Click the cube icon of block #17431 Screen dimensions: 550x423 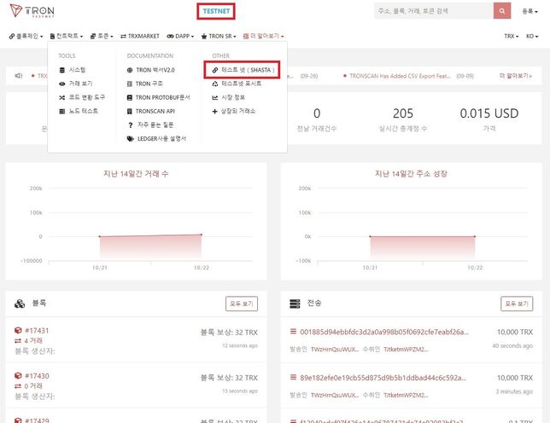click(x=18, y=330)
